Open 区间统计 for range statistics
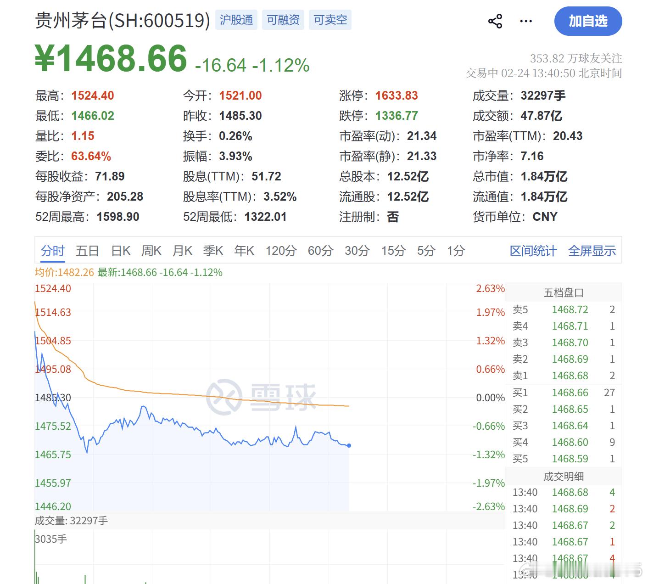 [533, 251]
